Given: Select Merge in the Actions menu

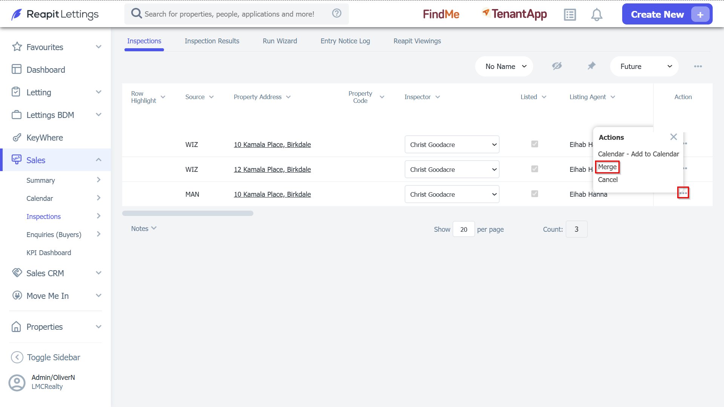Looking at the screenshot, I should click(x=607, y=167).
